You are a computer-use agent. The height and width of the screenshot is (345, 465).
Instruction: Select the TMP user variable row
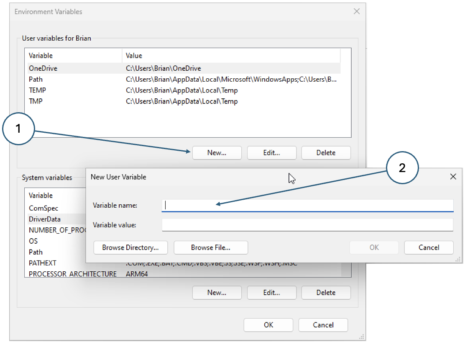coord(36,101)
